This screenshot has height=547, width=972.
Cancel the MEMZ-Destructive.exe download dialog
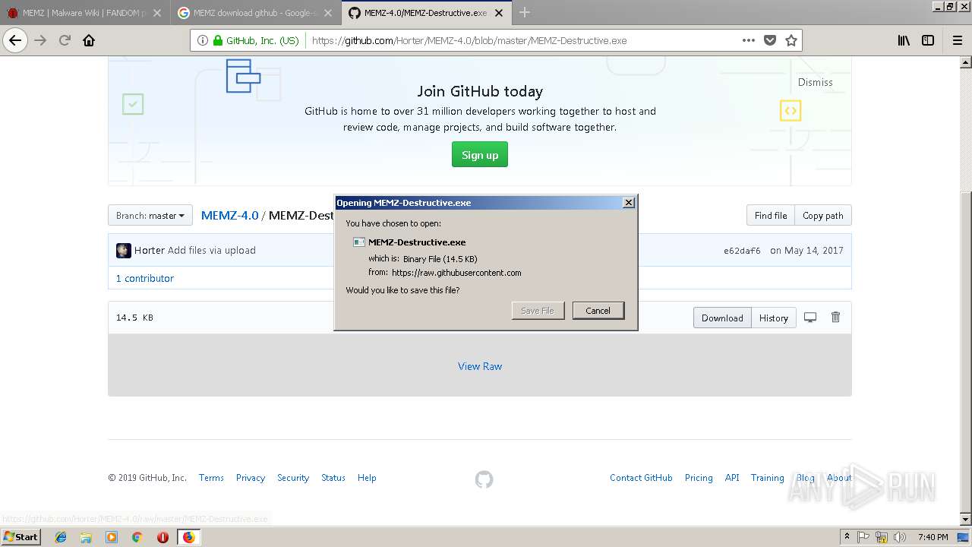(x=598, y=310)
